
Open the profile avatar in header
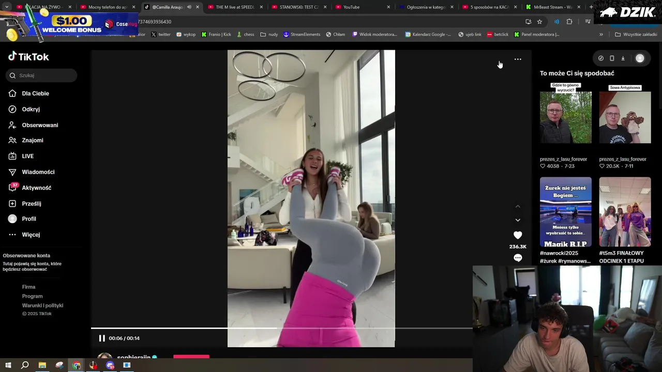(x=640, y=58)
